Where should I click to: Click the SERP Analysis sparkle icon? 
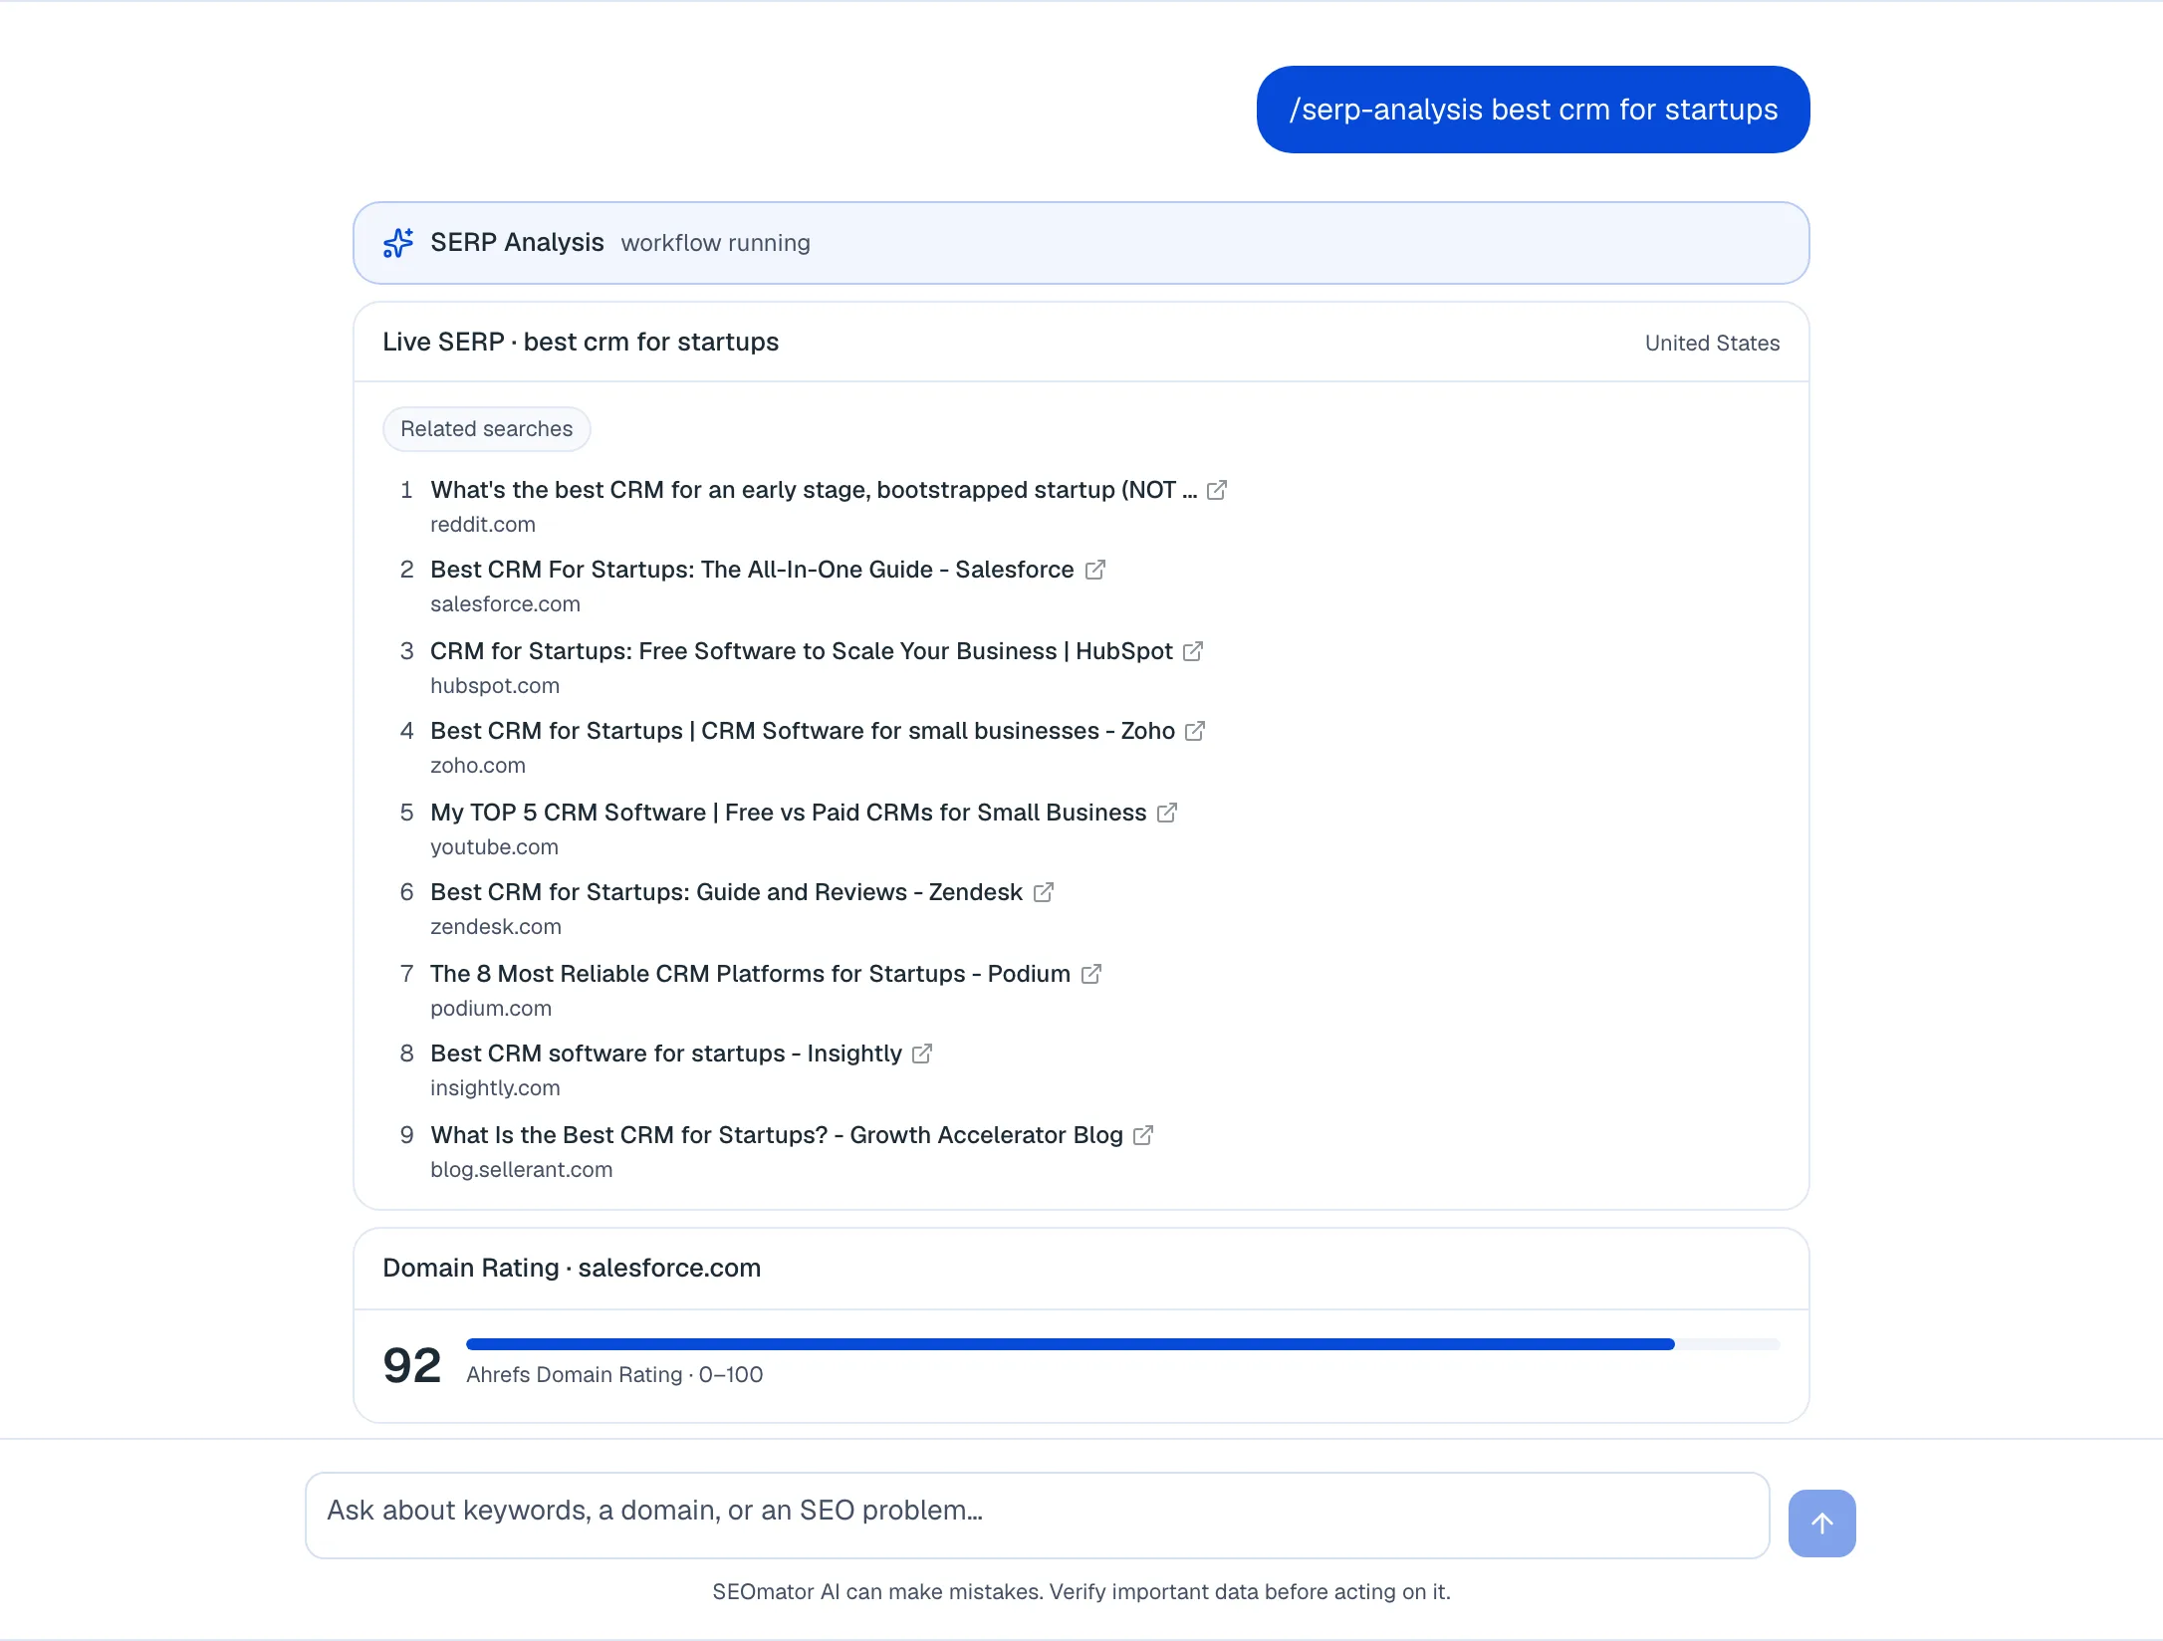[x=398, y=243]
